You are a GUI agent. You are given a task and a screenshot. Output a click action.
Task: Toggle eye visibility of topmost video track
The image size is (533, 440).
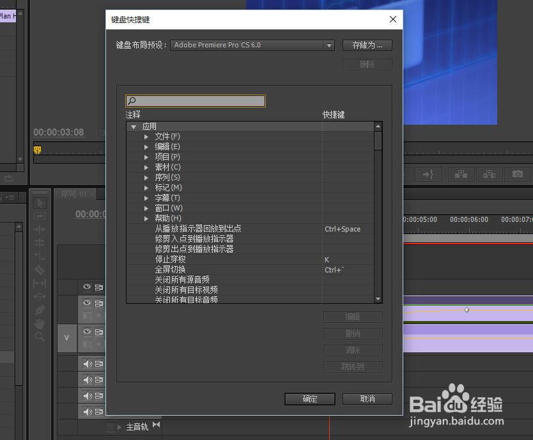[x=87, y=287]
